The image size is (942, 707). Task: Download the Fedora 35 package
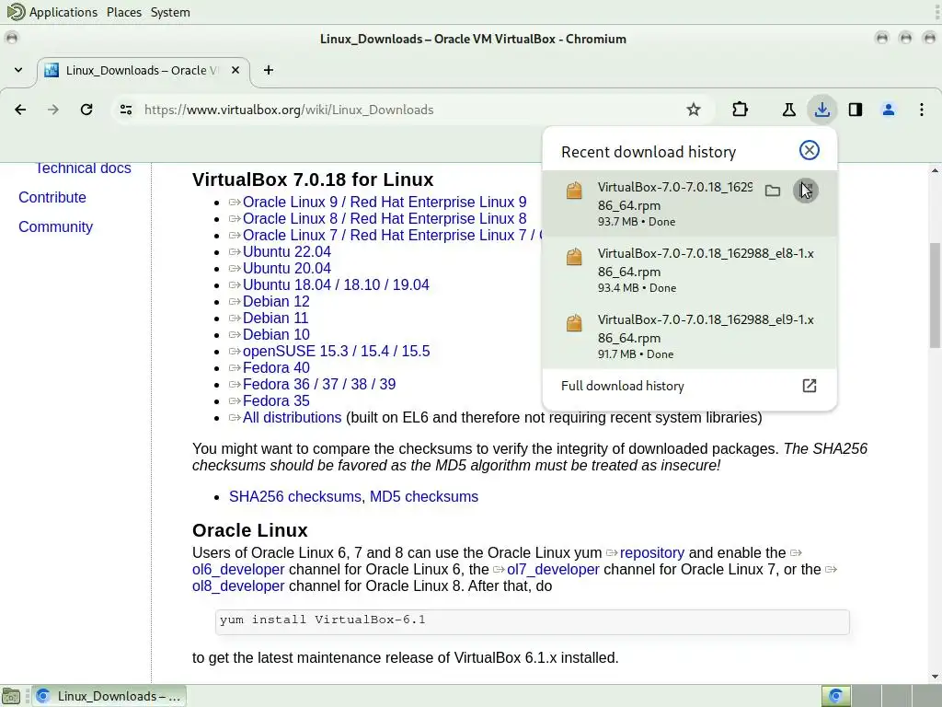276,400
